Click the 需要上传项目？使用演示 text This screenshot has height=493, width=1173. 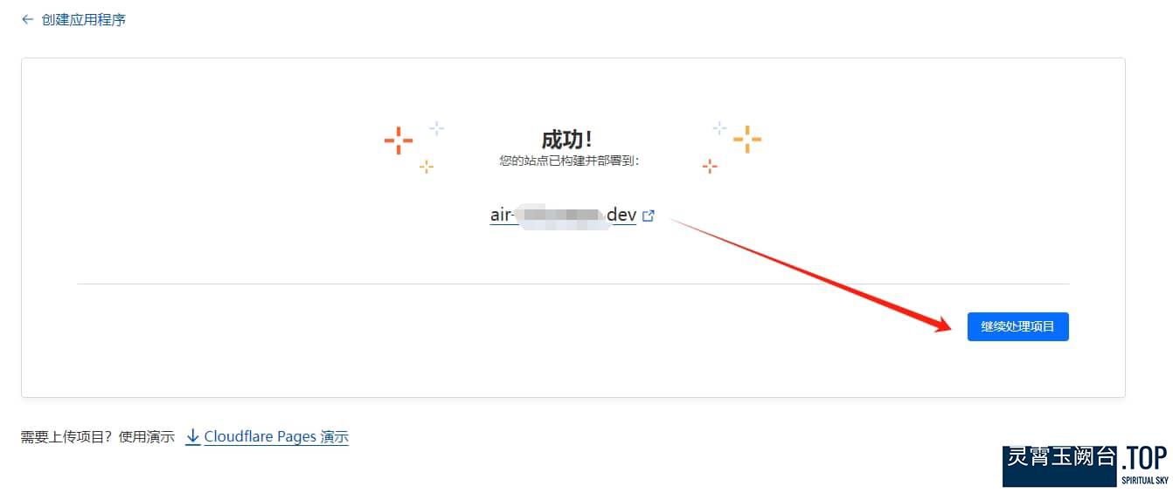pos(98,436)
